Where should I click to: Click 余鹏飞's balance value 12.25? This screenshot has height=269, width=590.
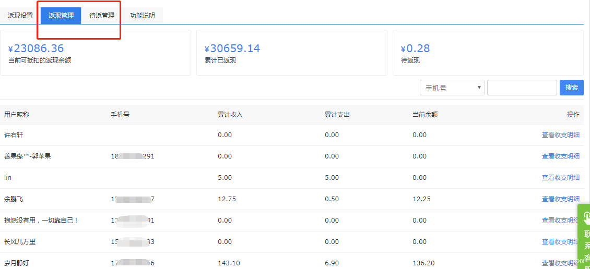[422, 199]
